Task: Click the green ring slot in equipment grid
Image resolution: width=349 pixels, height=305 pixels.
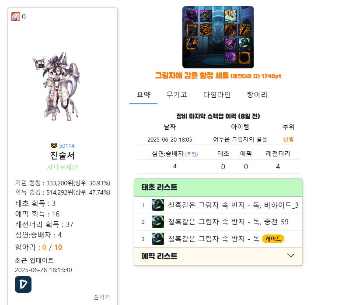Action: coord(244,44)
